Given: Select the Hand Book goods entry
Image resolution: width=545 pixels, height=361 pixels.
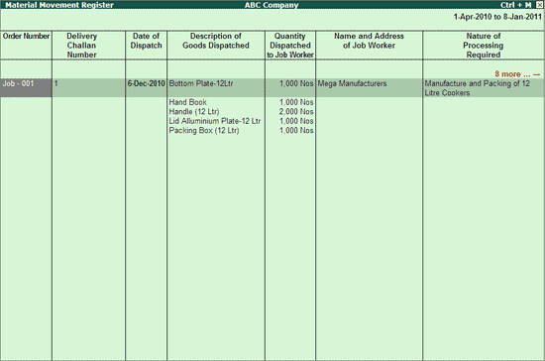Looking at the screenshot, I should [x=187, y=102].
